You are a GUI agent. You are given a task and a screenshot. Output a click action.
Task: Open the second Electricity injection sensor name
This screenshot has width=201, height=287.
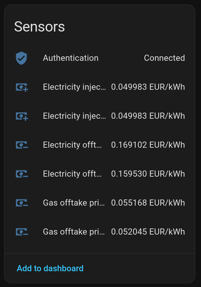pos(74,116)
